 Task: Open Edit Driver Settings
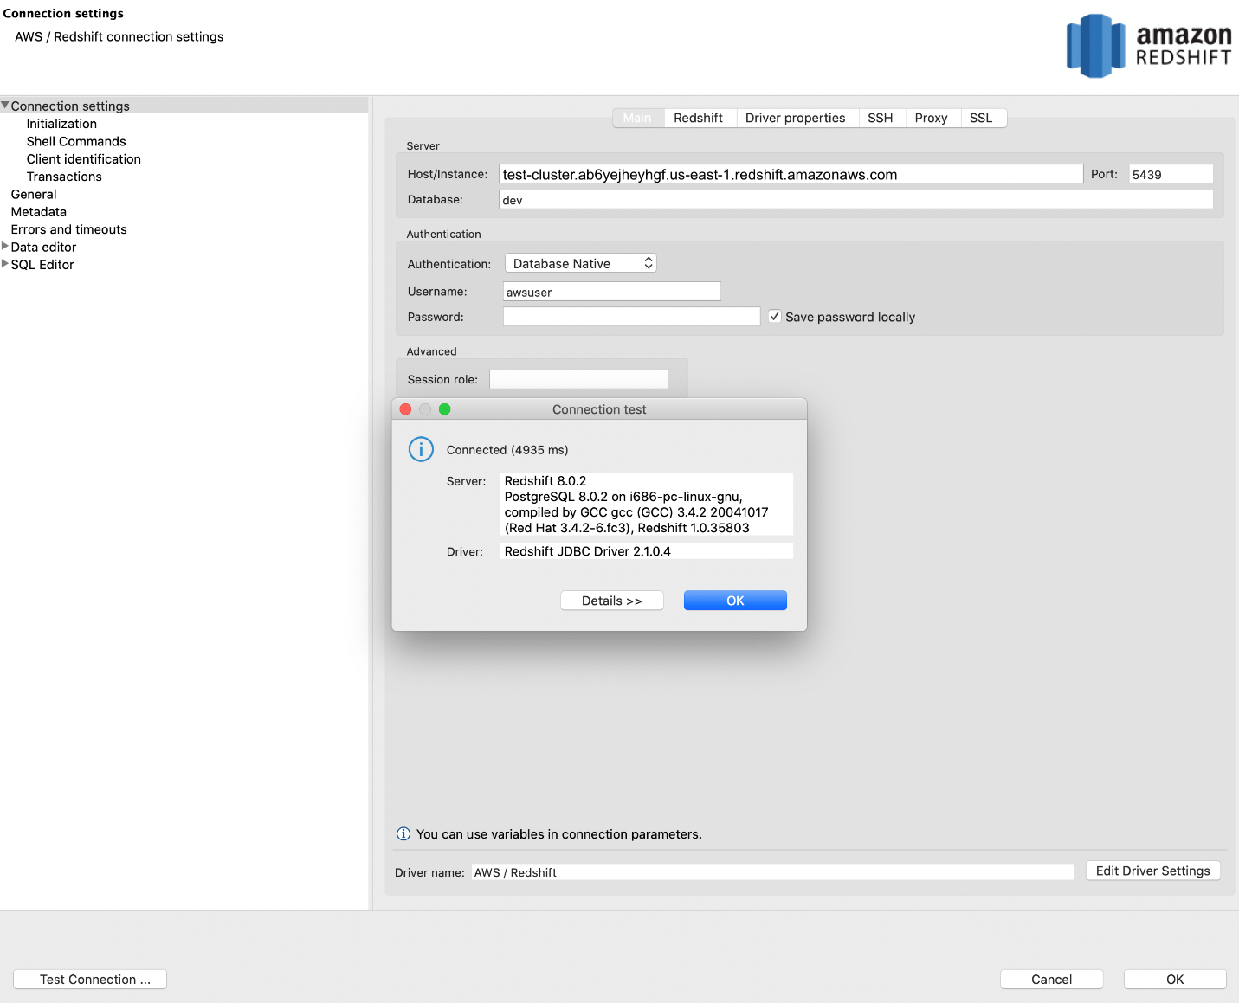pyautogui.click(x=1153, y=871)
